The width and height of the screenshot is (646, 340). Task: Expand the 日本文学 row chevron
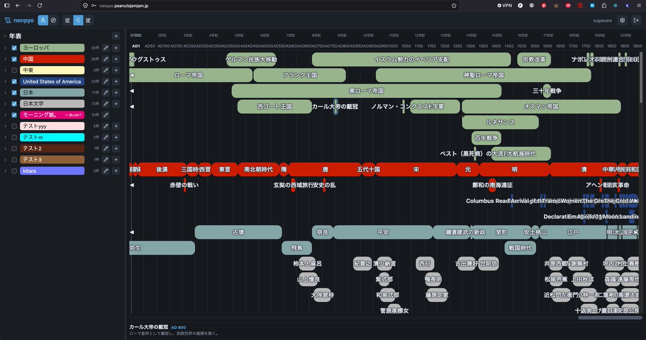tap(5, 104)
